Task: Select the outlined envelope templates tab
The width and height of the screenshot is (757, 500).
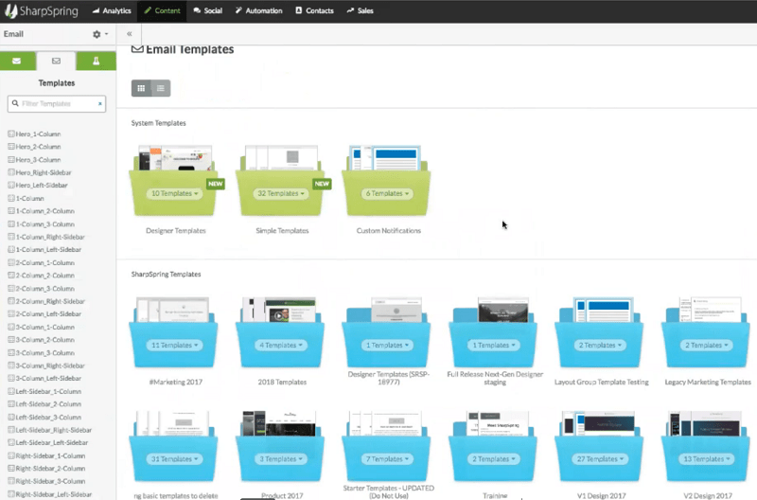Action: click(x=57, y=62)
